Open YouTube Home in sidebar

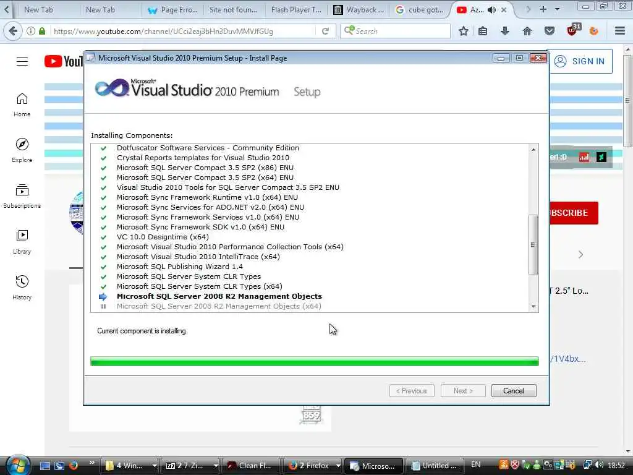tap(22, 105)
